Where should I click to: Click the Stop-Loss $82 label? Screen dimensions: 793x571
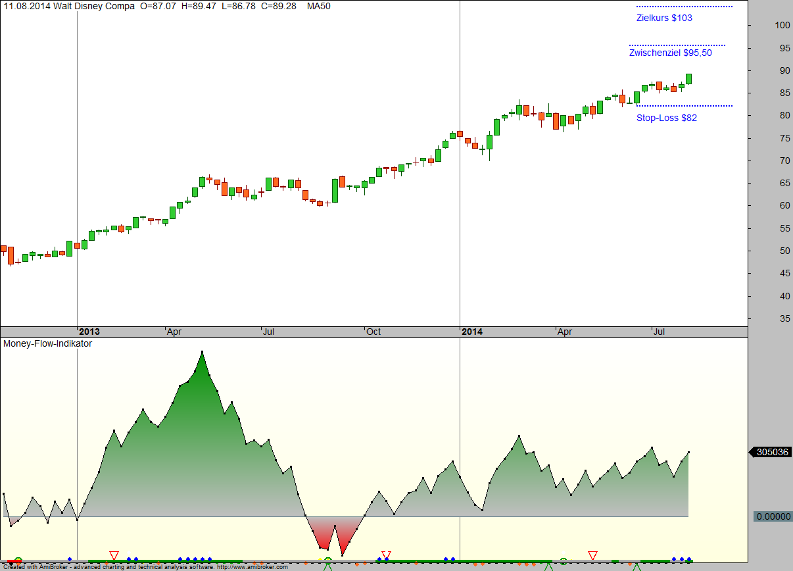point(666,118)
